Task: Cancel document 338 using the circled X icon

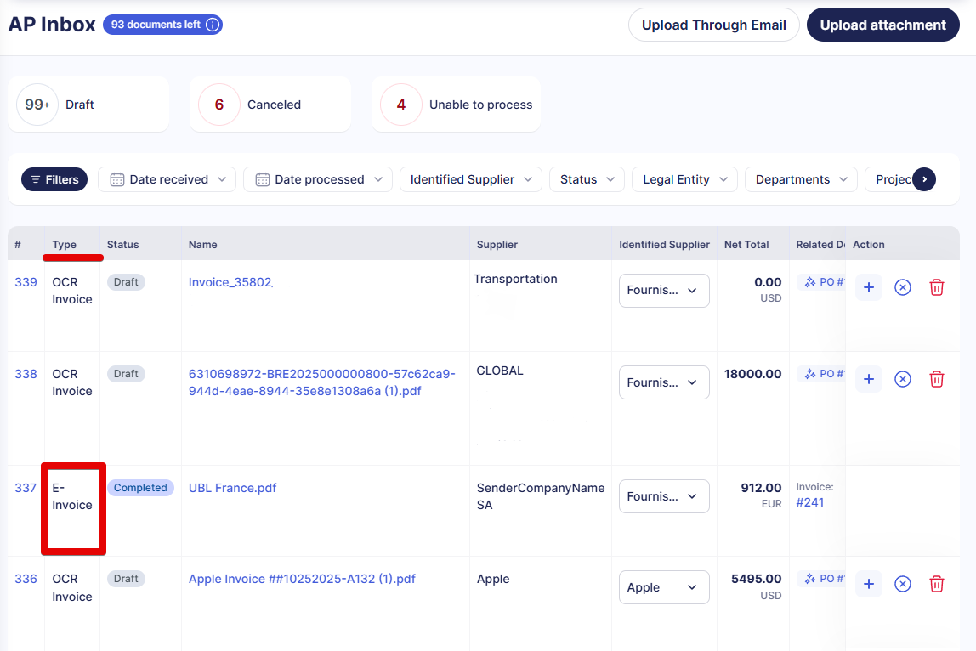Action: pyautogui.click(x=903, y=379)
